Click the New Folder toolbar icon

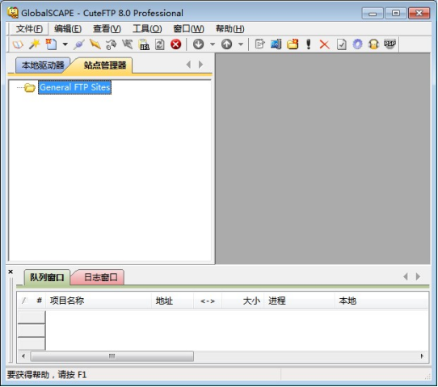coord(293,44)
